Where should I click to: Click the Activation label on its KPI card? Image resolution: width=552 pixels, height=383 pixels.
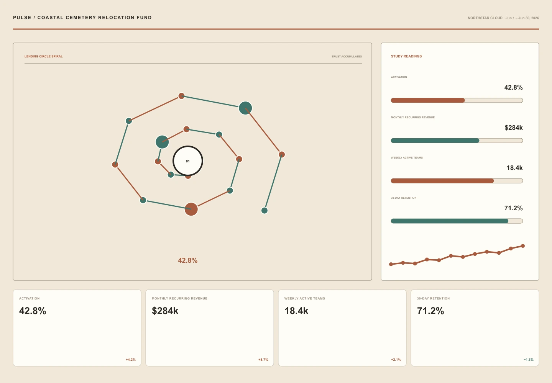point(30,298)
